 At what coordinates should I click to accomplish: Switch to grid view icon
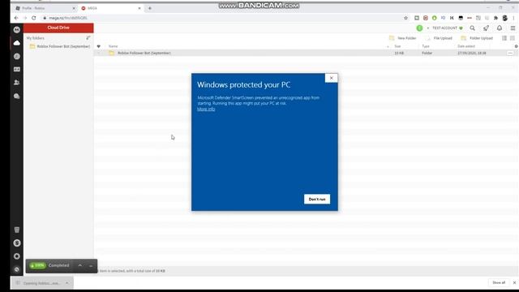tap(513, 38)
